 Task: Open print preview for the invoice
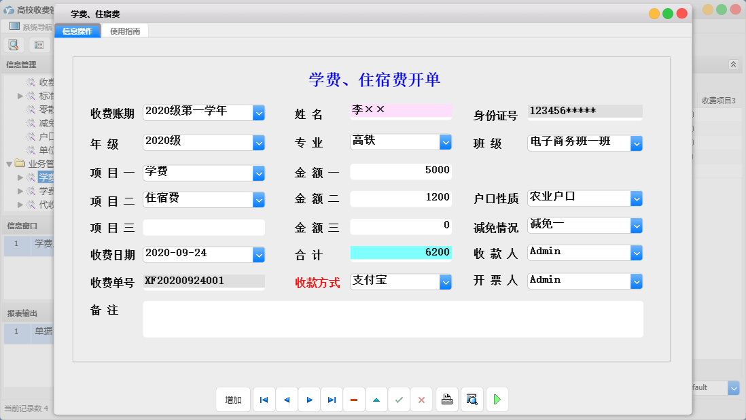(472, 400)
